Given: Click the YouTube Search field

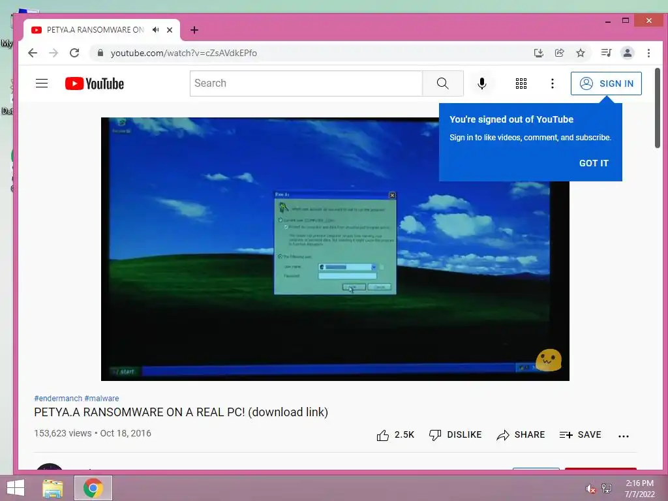Looking at the screenshot, I should coord(306,83).
